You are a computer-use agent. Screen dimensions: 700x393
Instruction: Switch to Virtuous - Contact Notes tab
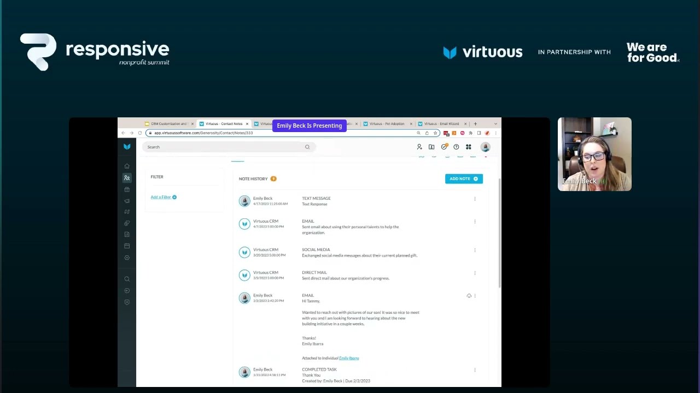pyautogui.click(x=224, y=124)
